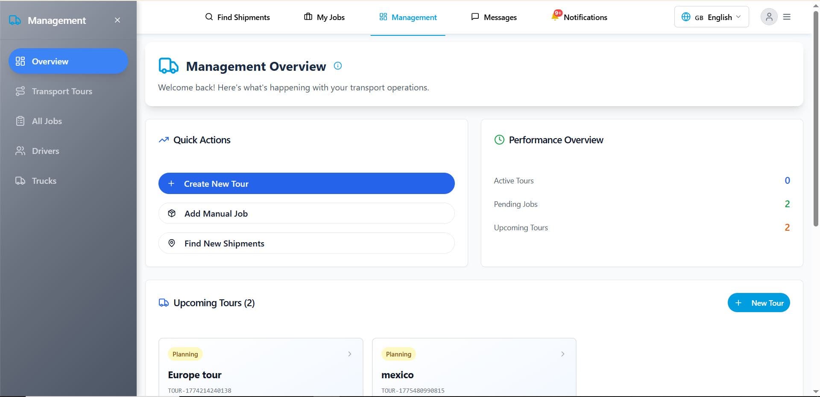Click the All Jobs clipboard icon
Viewport: 820px width, 397px height.
coord(20,121)
